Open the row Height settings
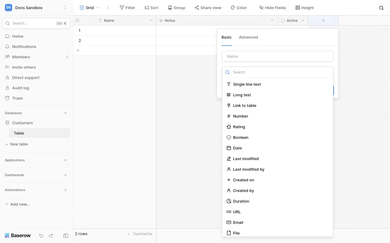The width and height of the screenshot is (390, 243). pos(305,8)
